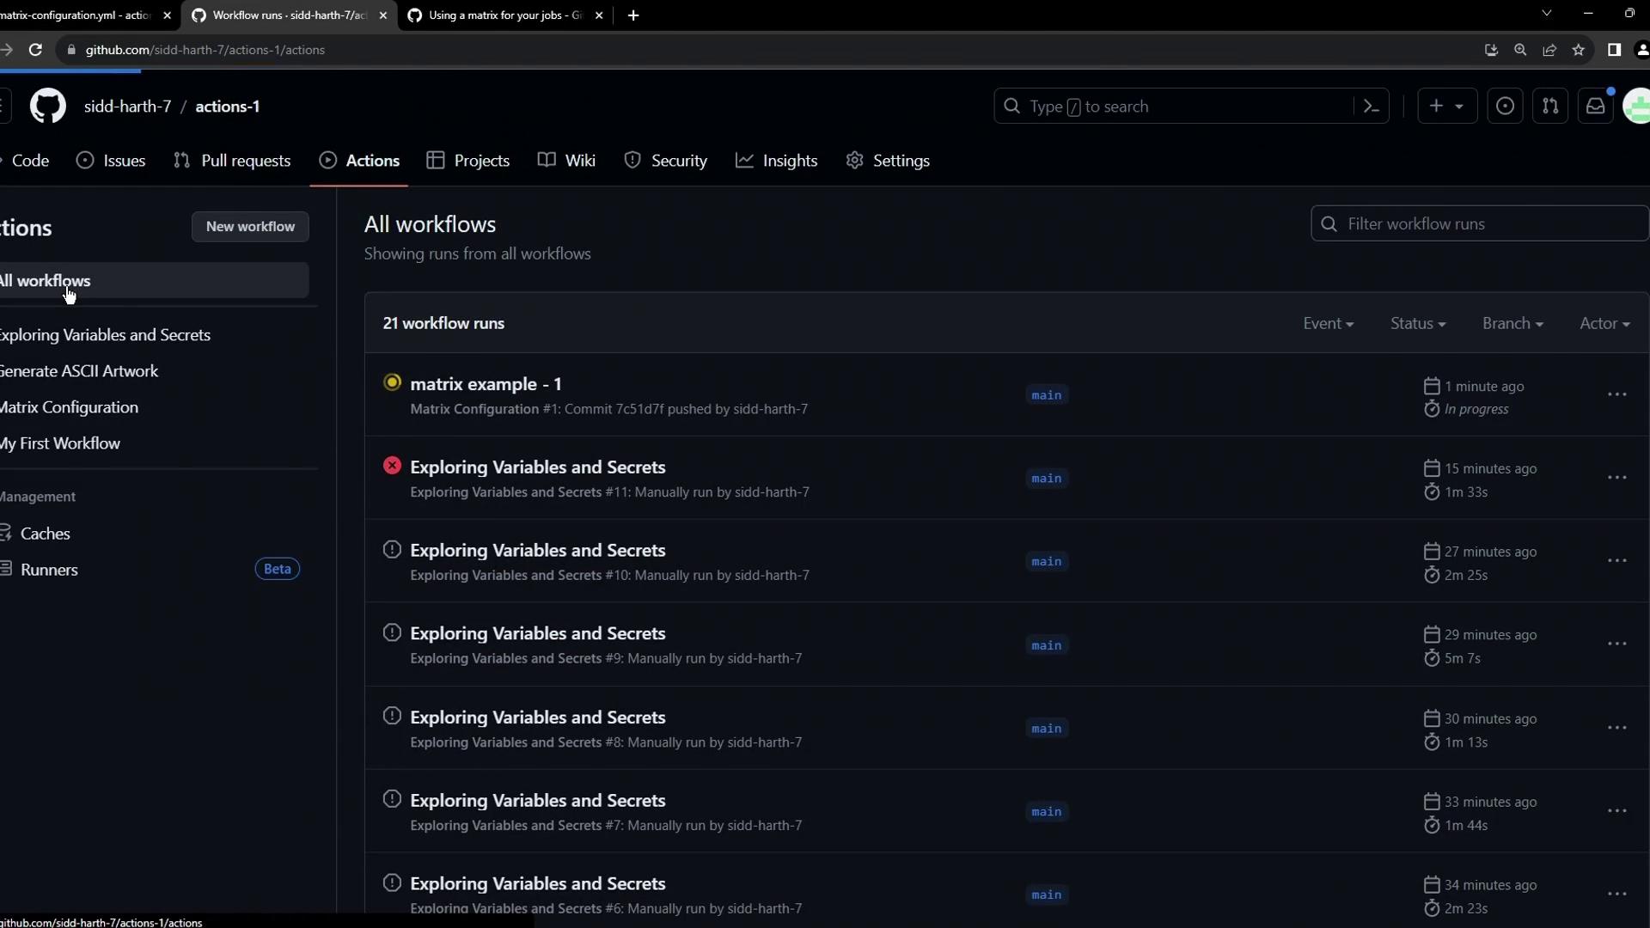The height and width of the screenshot is (928, 1650).
Task: Open the matrix example - 1 run
Action: [x=486, y=384]
